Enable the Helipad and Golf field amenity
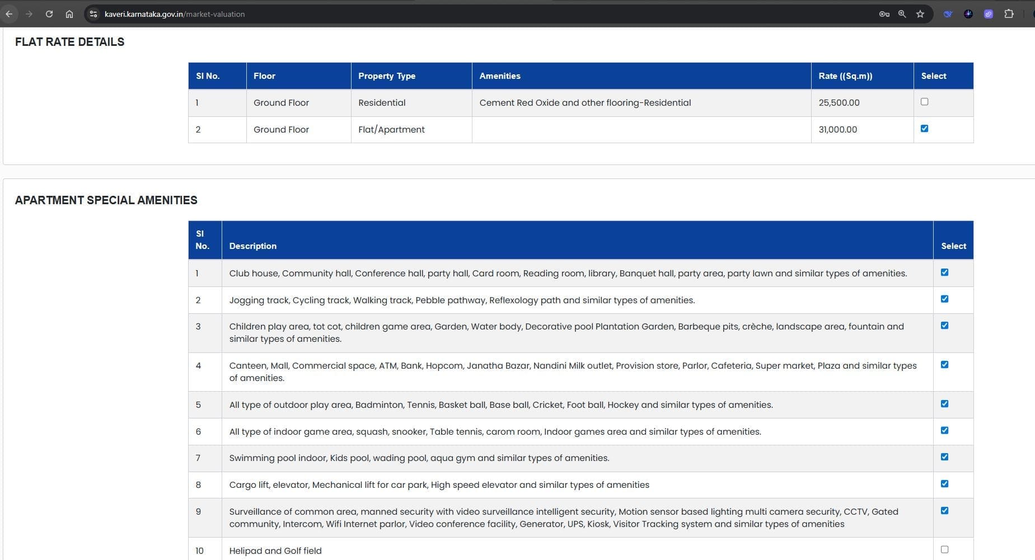Viewport: 1035px width, 560px height. (944, 549)
